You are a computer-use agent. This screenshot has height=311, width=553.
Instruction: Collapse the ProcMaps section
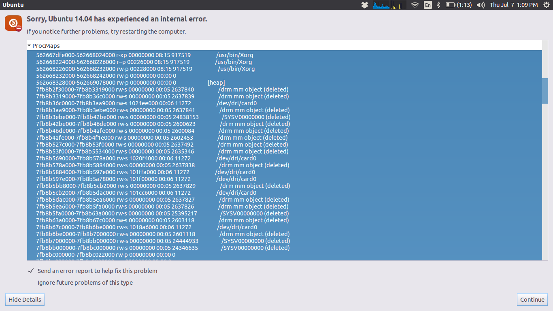pyautogui.click(x=29, y=46)
